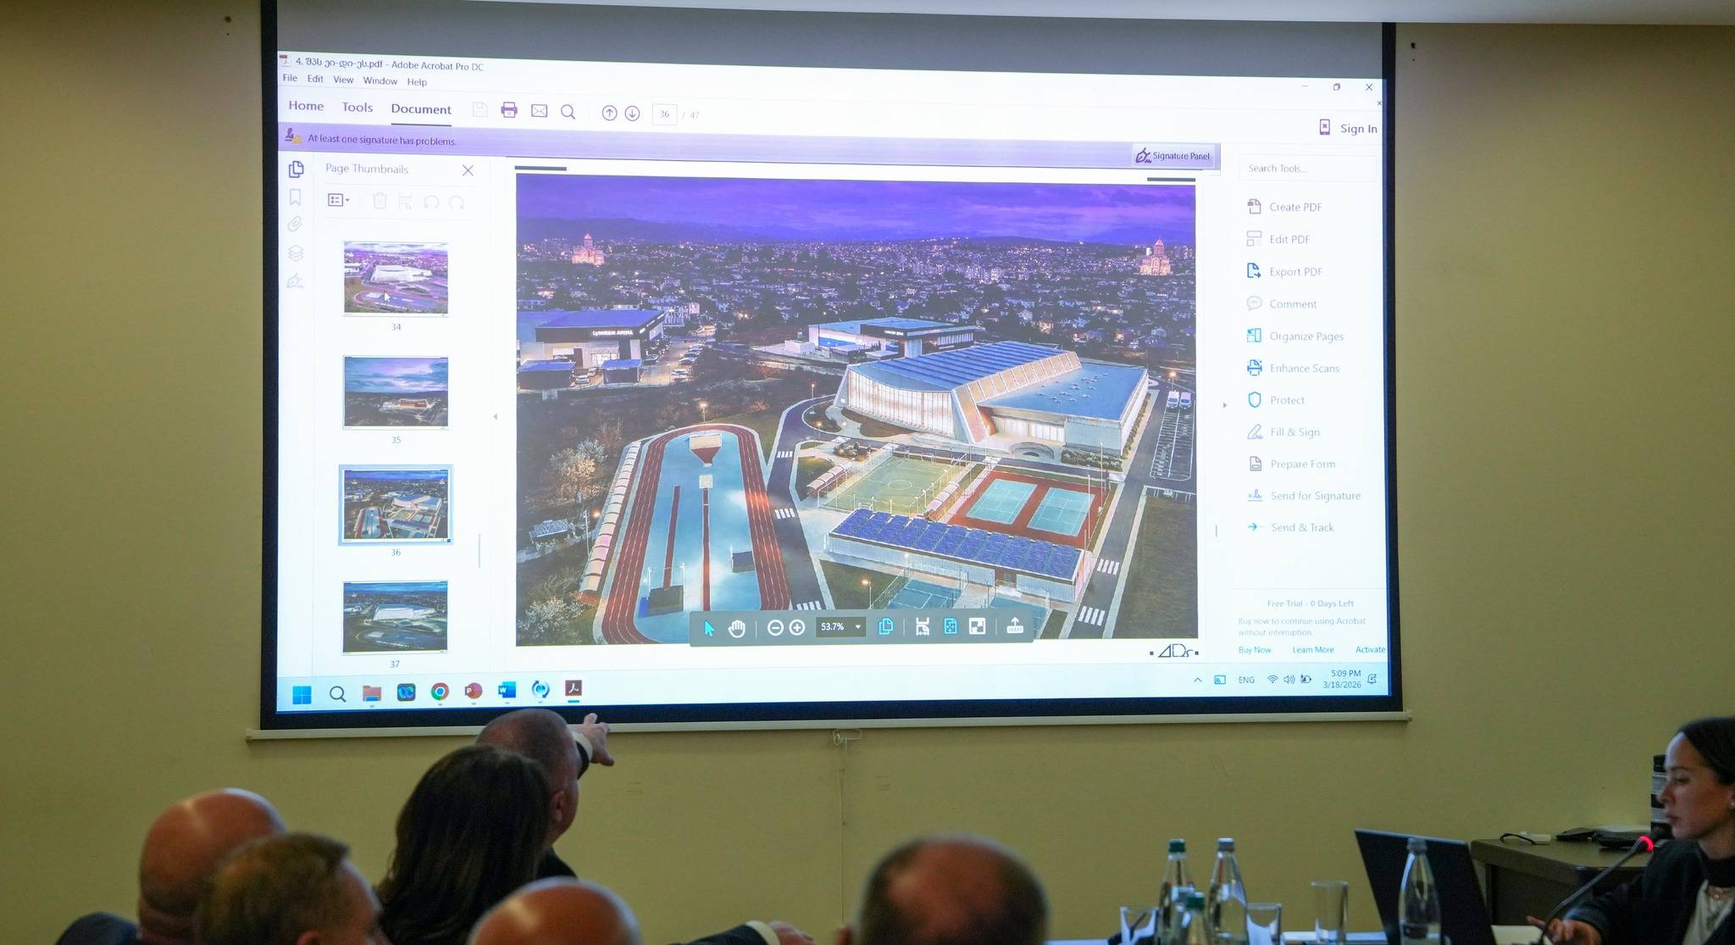Toggle the Page Thumbnails panel icon
Screen dimensions: 1735x945
(x=296, y=170)
